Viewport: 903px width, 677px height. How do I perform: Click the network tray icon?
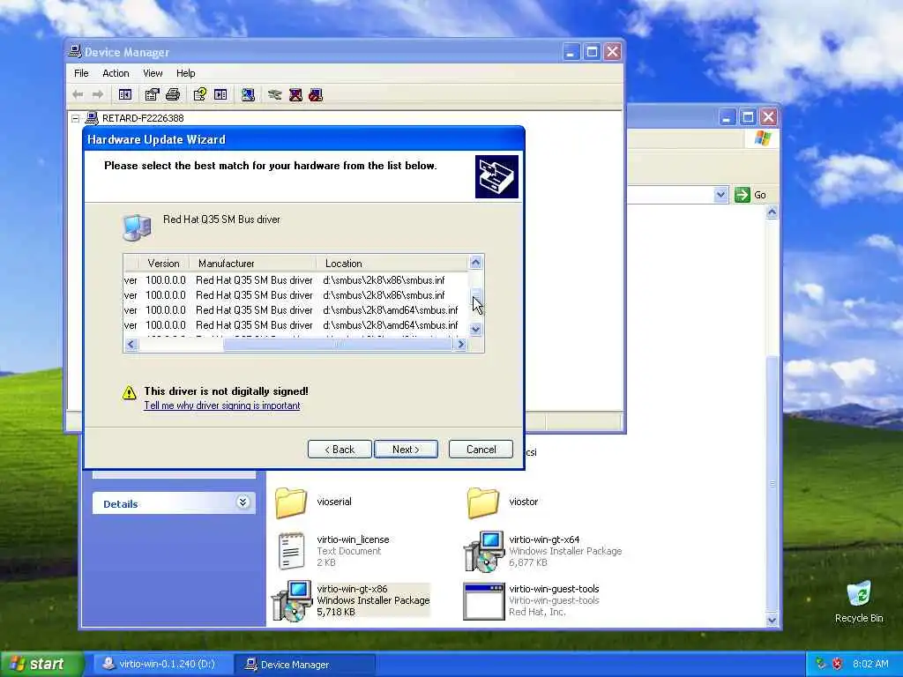click(x=821, y=664)
